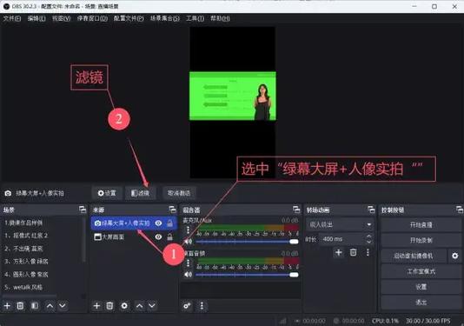464x326 pixels.
Task: Open scene filters icon in scenes toolbar
Action: [35, 305]
